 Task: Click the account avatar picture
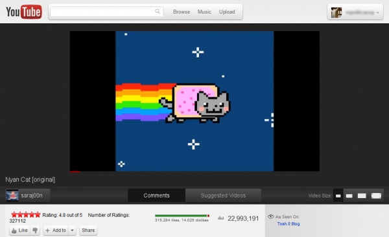click(x=336, y=12)
